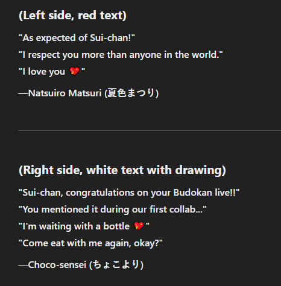Screen dimensions: 281x286
Task: Click the sparkling heart emoji after "bottle"
Action: tap(139, 226)
